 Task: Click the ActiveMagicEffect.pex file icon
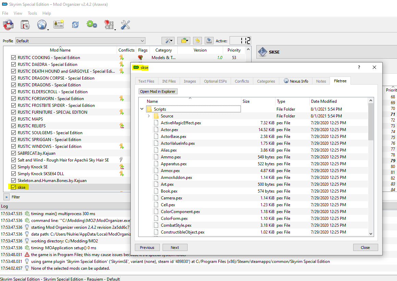point(156,123)
